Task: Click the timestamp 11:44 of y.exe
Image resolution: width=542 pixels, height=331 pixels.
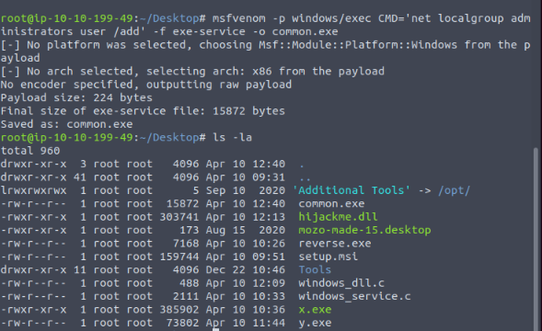Action: [269, 323]
